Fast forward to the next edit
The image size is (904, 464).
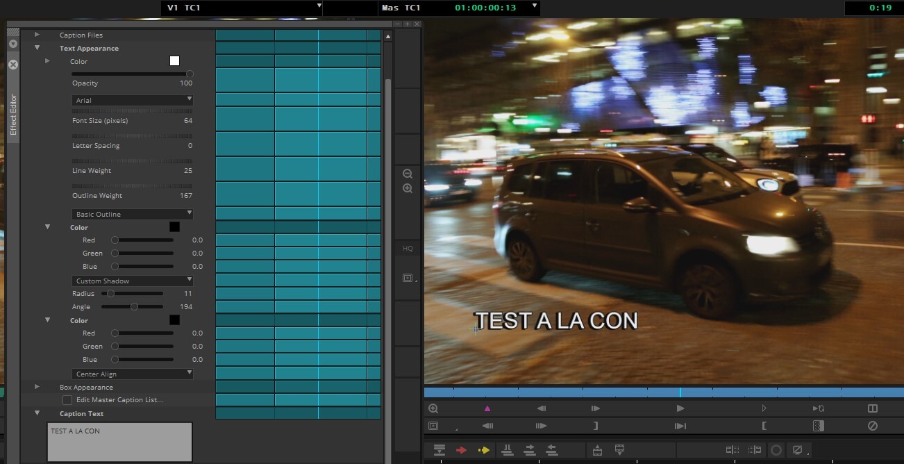coord(541,426)
